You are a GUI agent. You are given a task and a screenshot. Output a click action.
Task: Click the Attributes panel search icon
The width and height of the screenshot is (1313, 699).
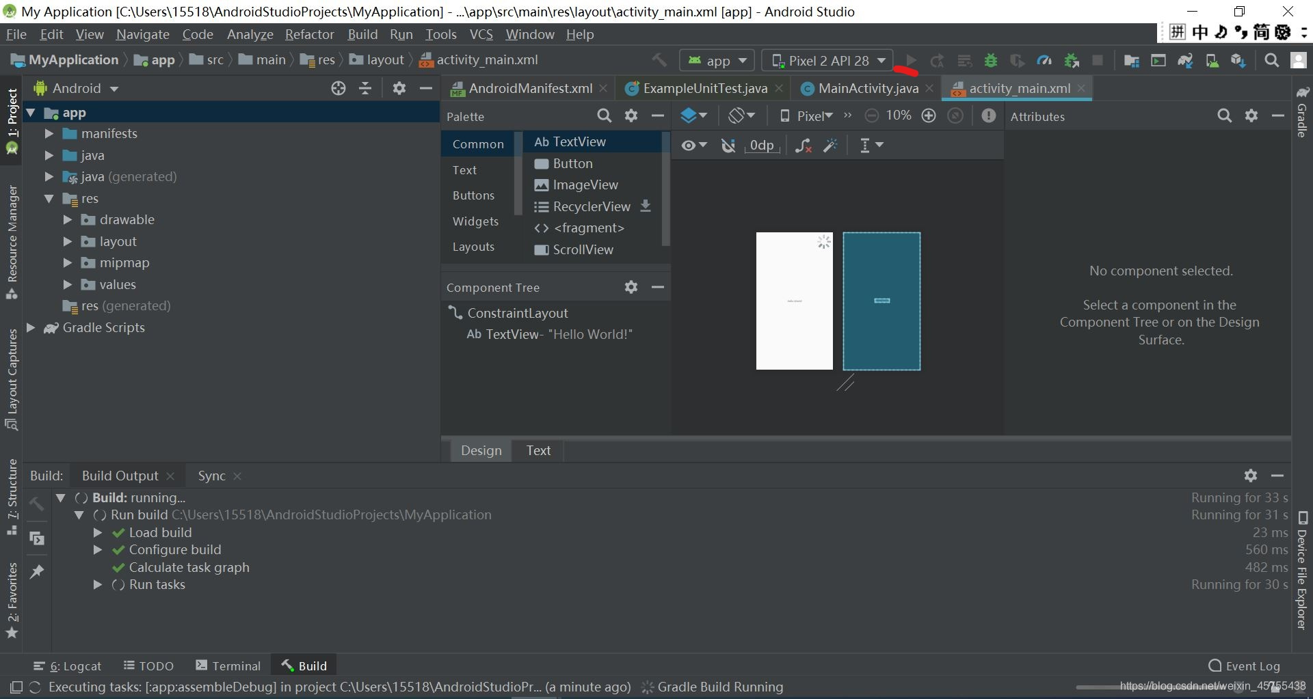click(x=1225, y=116)
